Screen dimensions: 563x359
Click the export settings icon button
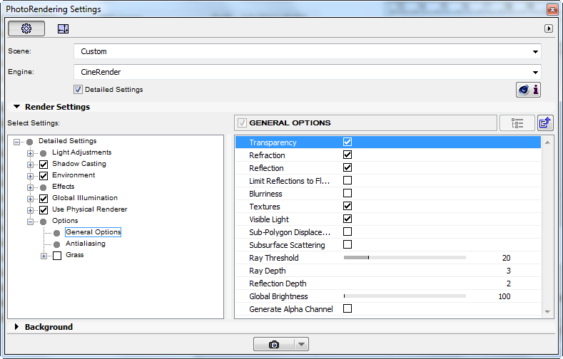pyautogui.click(x=545, y=123)
